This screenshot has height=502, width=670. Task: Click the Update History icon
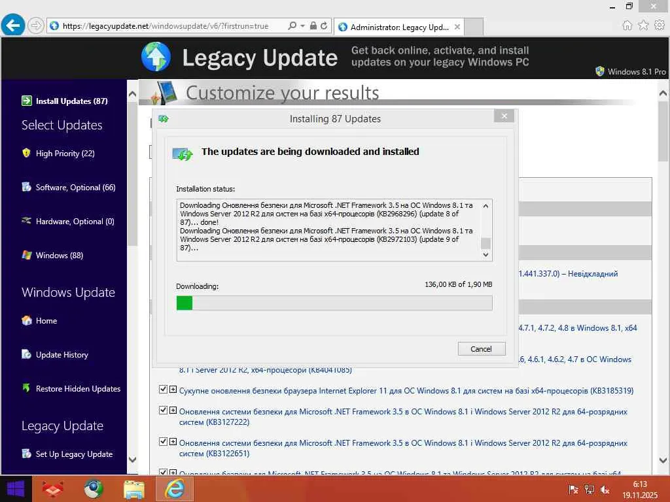pyautogui.click(x=26, y=354)
